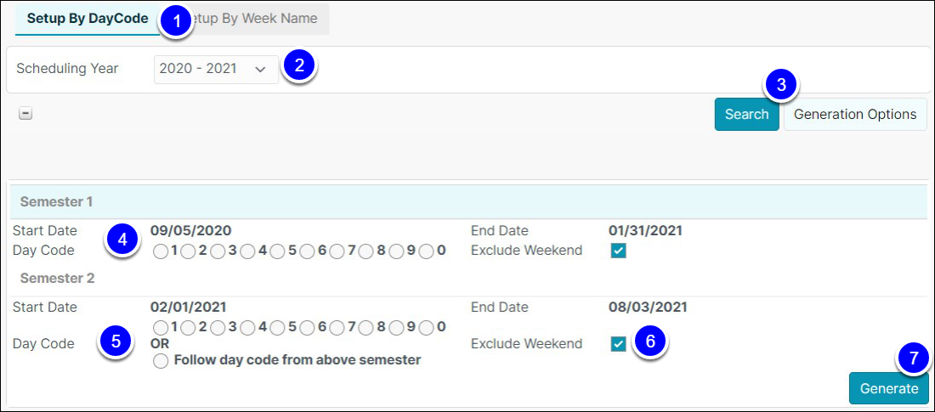
Task: Uncheck Exclude Weekend for Semester 2
Action: point(618,344)
